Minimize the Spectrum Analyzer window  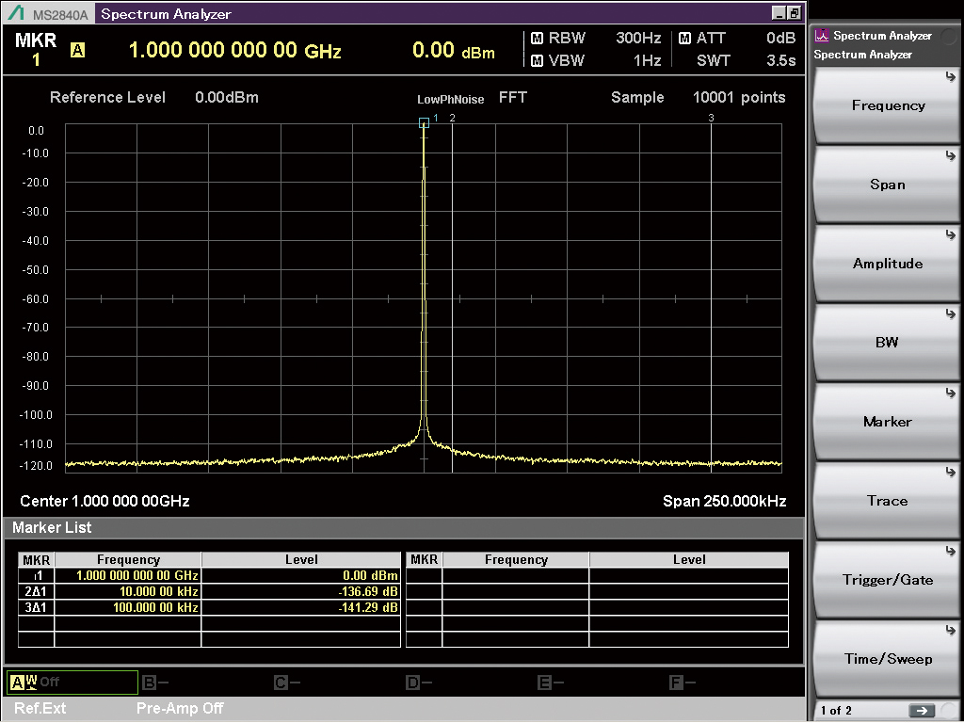[x=779, y=13]
